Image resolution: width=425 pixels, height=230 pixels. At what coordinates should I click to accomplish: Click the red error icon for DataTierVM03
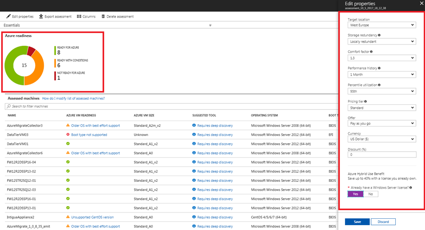(x=68, y=135)
